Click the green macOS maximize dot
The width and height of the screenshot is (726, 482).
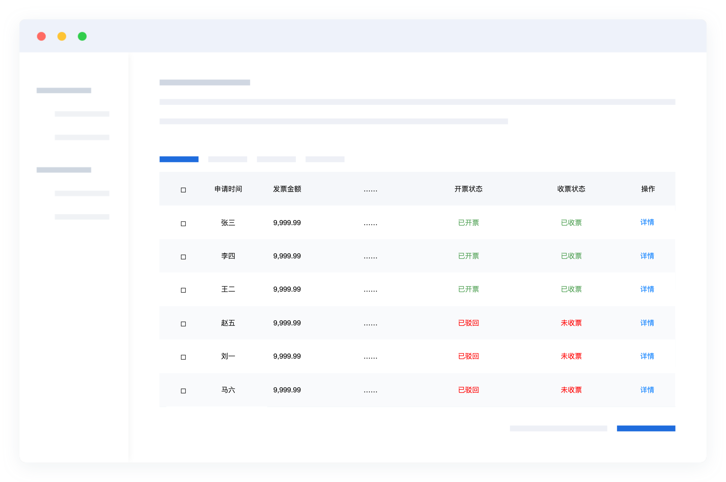pyautogui.click(x=82, y=36)
